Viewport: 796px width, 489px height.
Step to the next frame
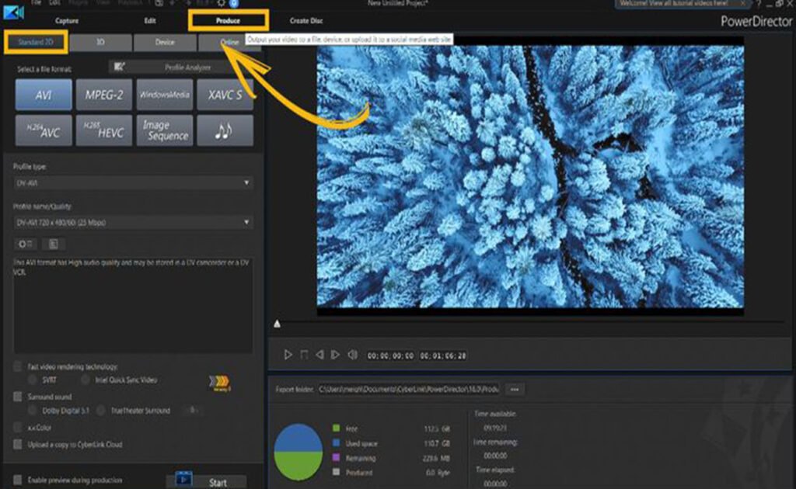pyautogui.click(x=335, y=355)
